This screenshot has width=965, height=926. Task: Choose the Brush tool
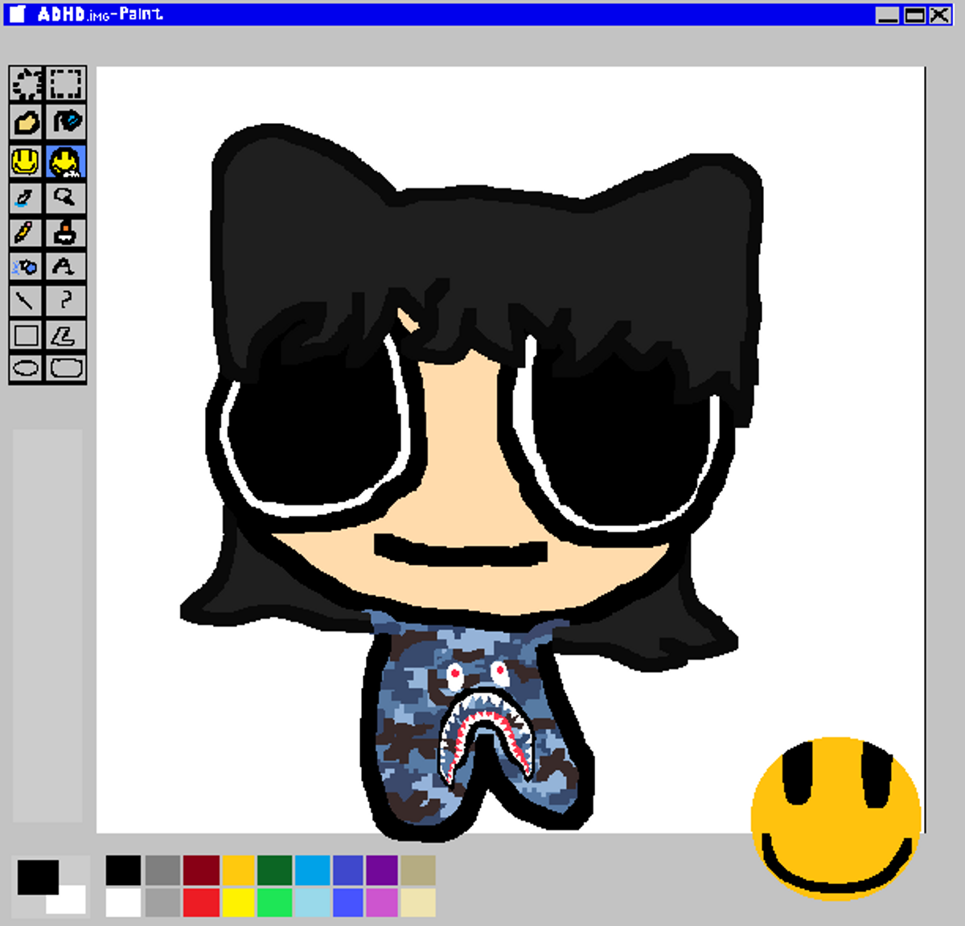tap(66, 233)
